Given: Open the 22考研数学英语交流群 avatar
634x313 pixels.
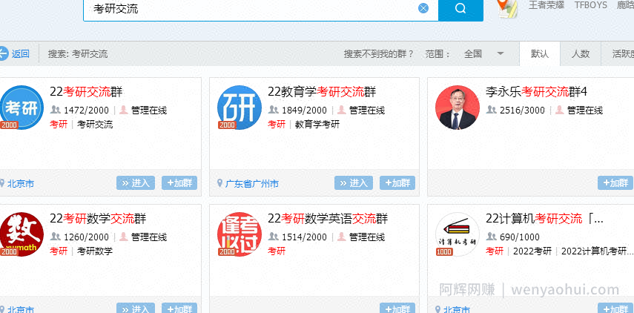Looking at the screenshot, I should coord(240,234).
